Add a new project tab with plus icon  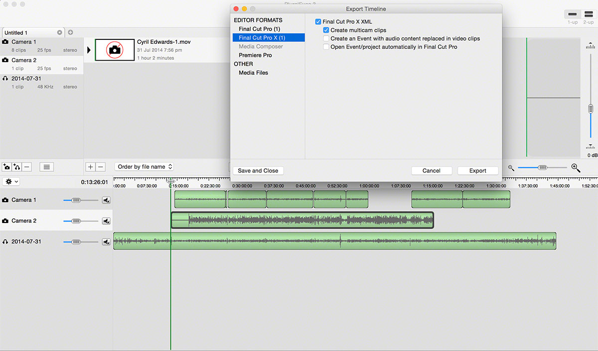coord(70,32)
